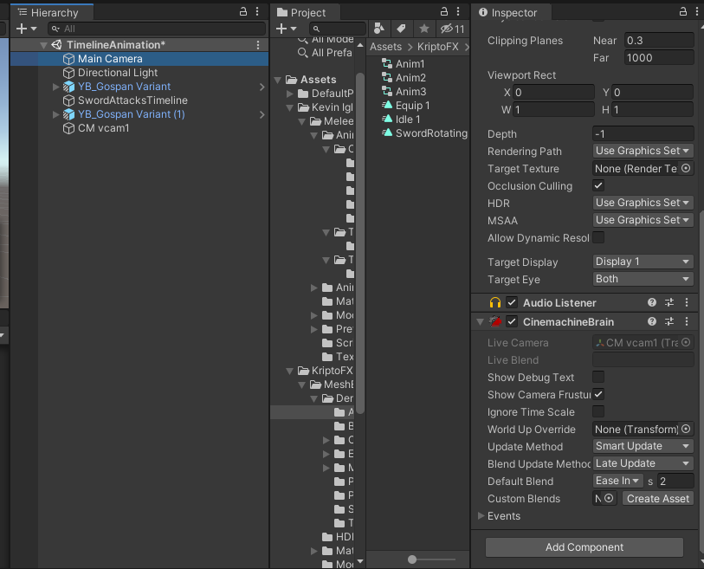Toggle Show Camera Frustum checkbox
Screen dimensions: 704x569
click(598, 394)
